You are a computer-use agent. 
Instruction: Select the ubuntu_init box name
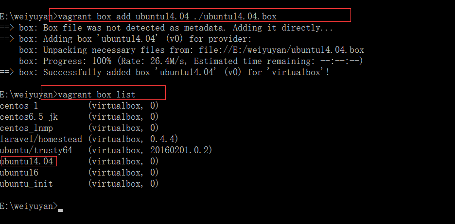[x=26, y=184]
